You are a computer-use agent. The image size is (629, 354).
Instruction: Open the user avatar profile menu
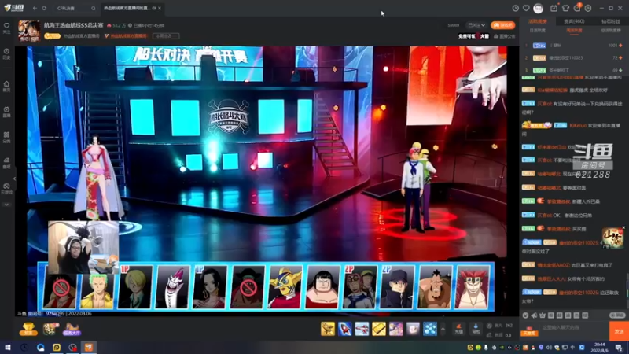pos(539,8)
